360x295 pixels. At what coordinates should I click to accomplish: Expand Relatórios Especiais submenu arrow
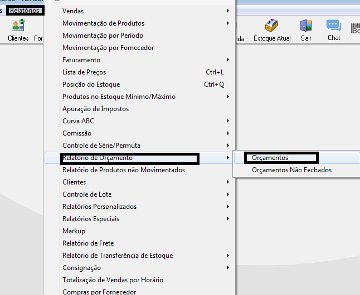tap(228, 218)
